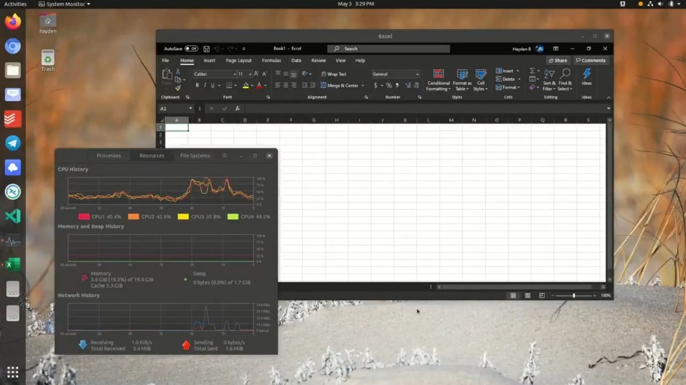Click the Center alignment icon
The width and height of the screenshot is (686, 385).
coord(286,85)
